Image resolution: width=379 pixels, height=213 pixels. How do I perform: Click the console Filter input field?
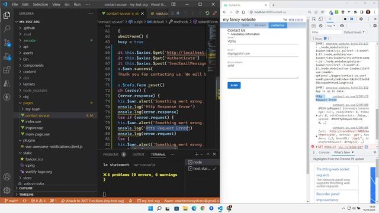click(326, 32)
